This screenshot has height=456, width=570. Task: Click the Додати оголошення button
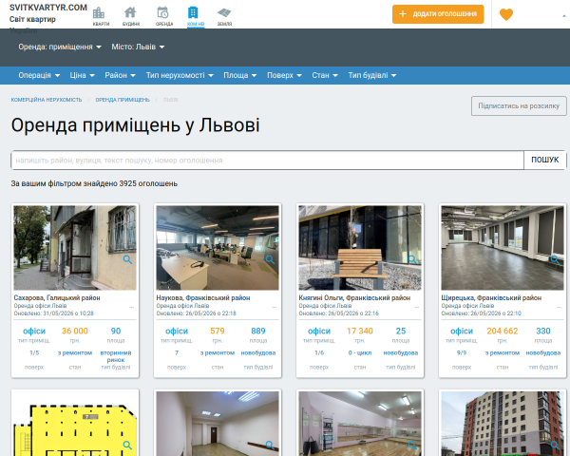click(x=438, y=14)
